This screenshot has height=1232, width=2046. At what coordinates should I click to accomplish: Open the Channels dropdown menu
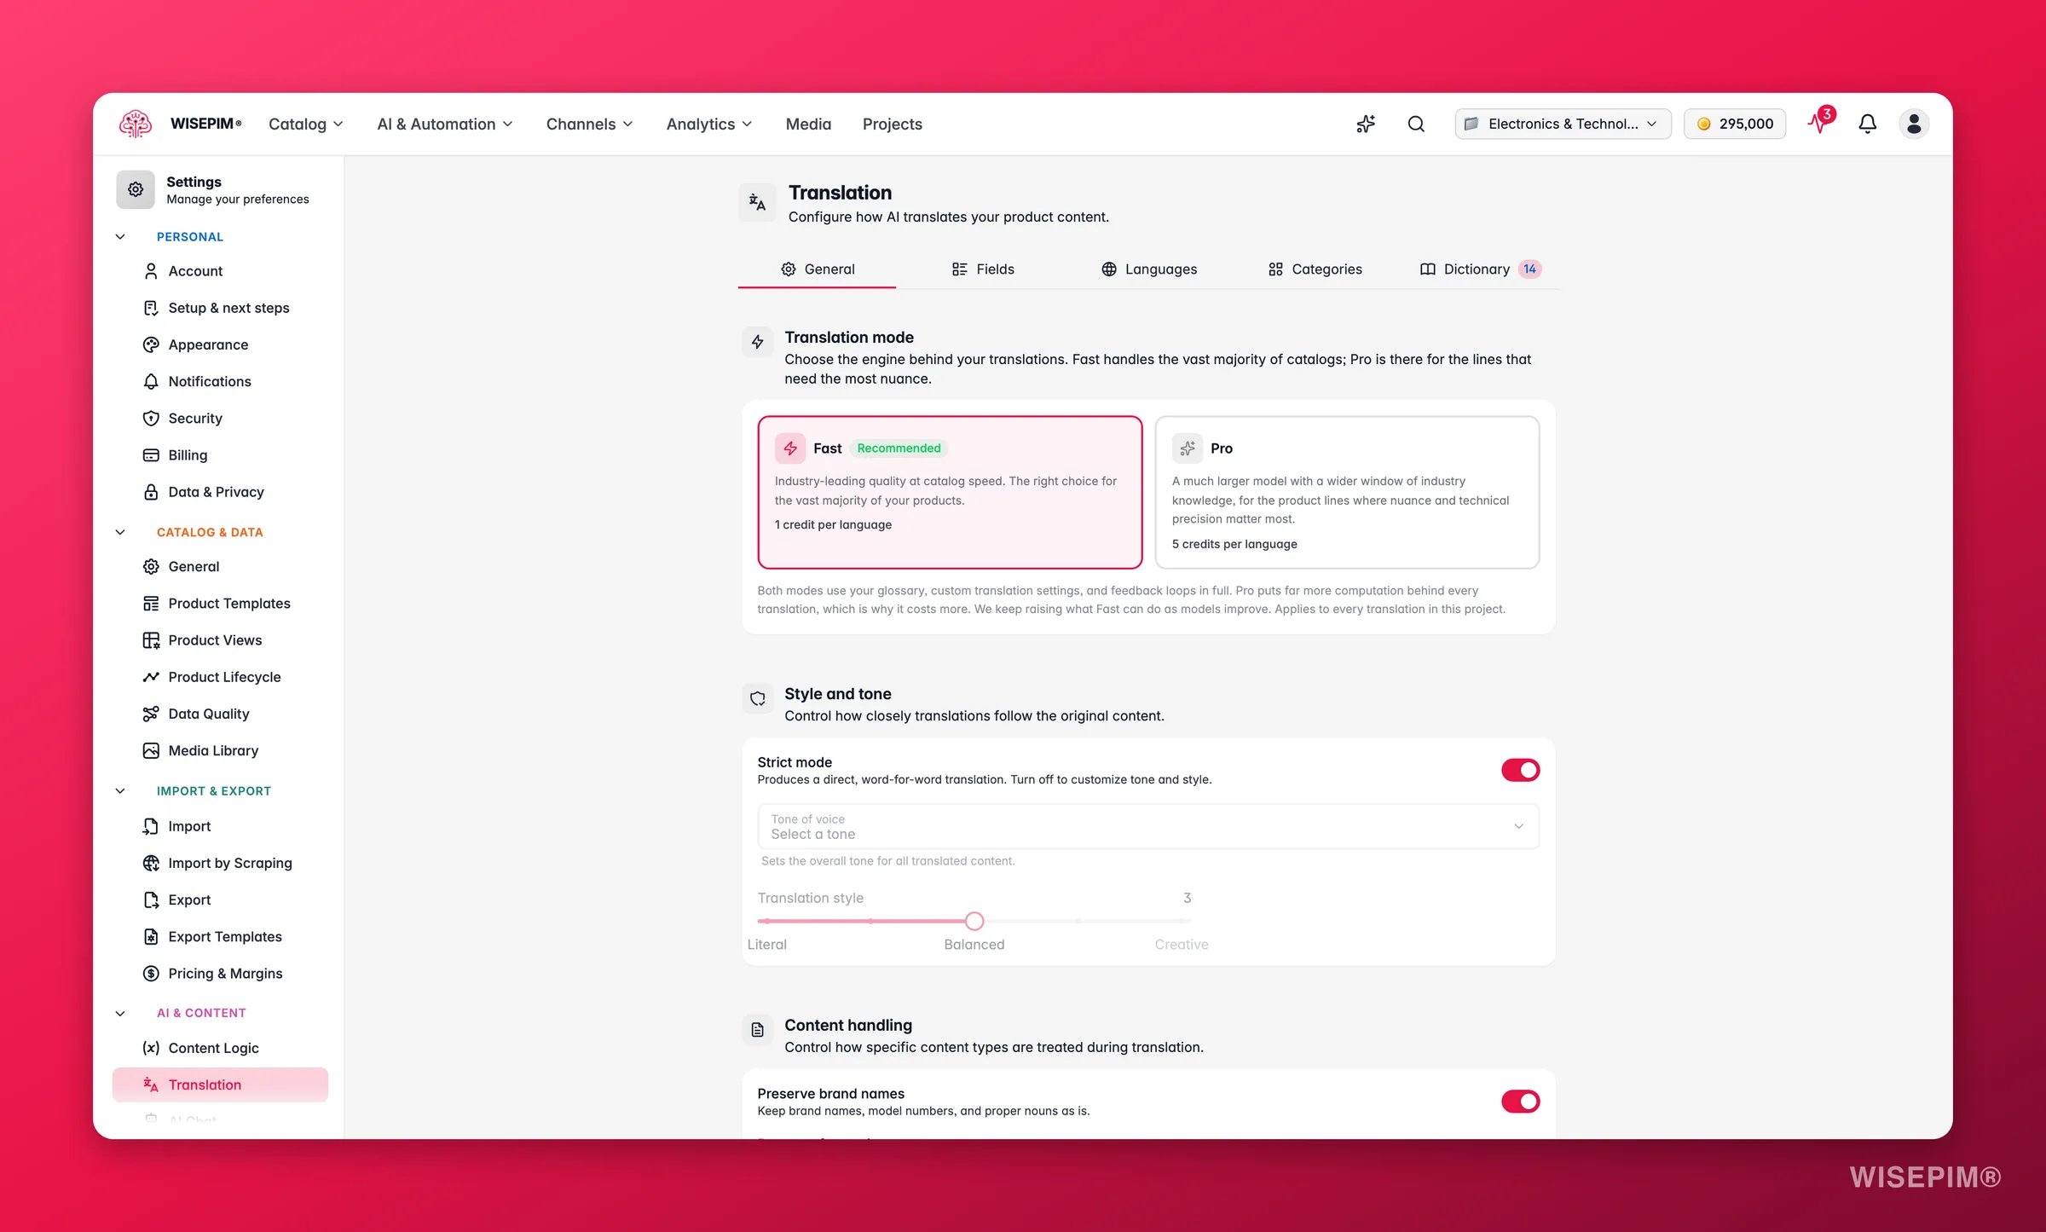pos(590,124)
